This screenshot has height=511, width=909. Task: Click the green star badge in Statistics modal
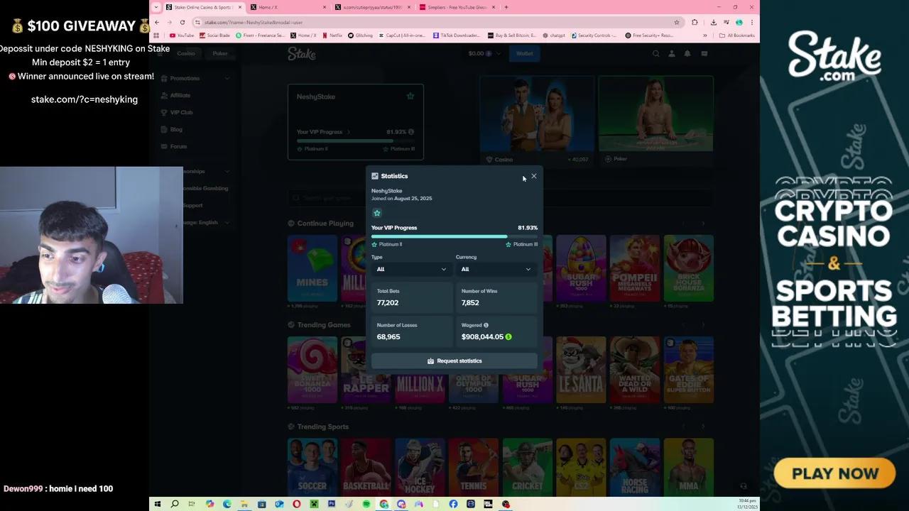click(377, 213)
